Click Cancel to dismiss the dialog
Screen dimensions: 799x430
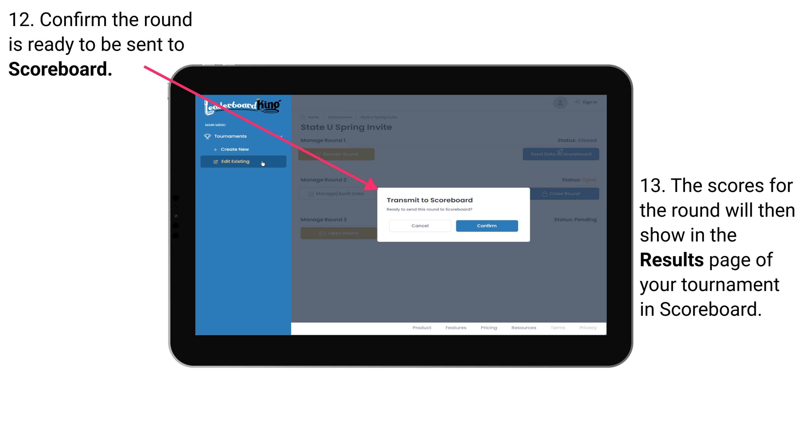(420, 226)
